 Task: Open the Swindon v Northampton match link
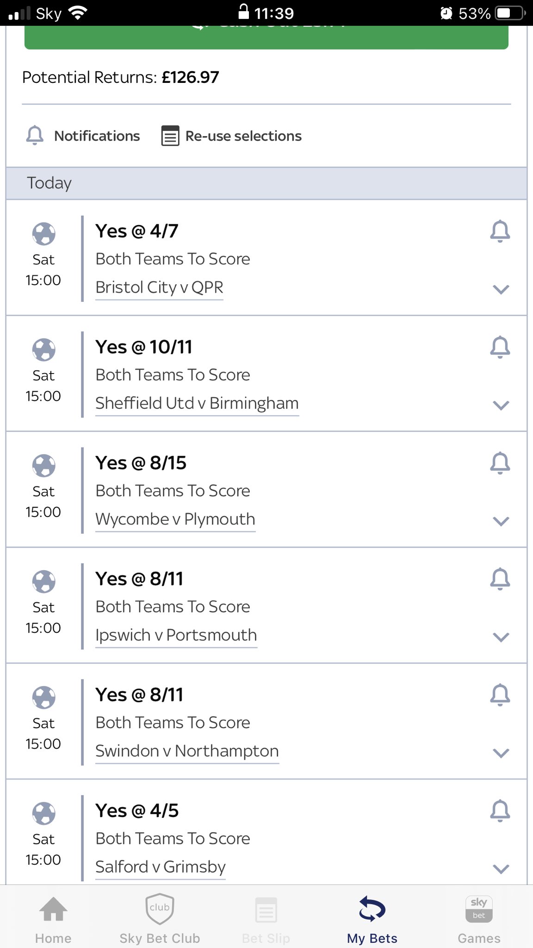pyautogui.click(x=187, y=751)
